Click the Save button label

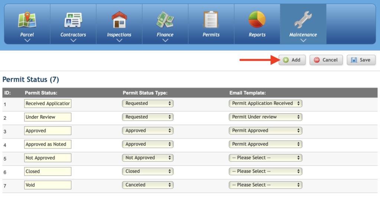pos(365,60)
